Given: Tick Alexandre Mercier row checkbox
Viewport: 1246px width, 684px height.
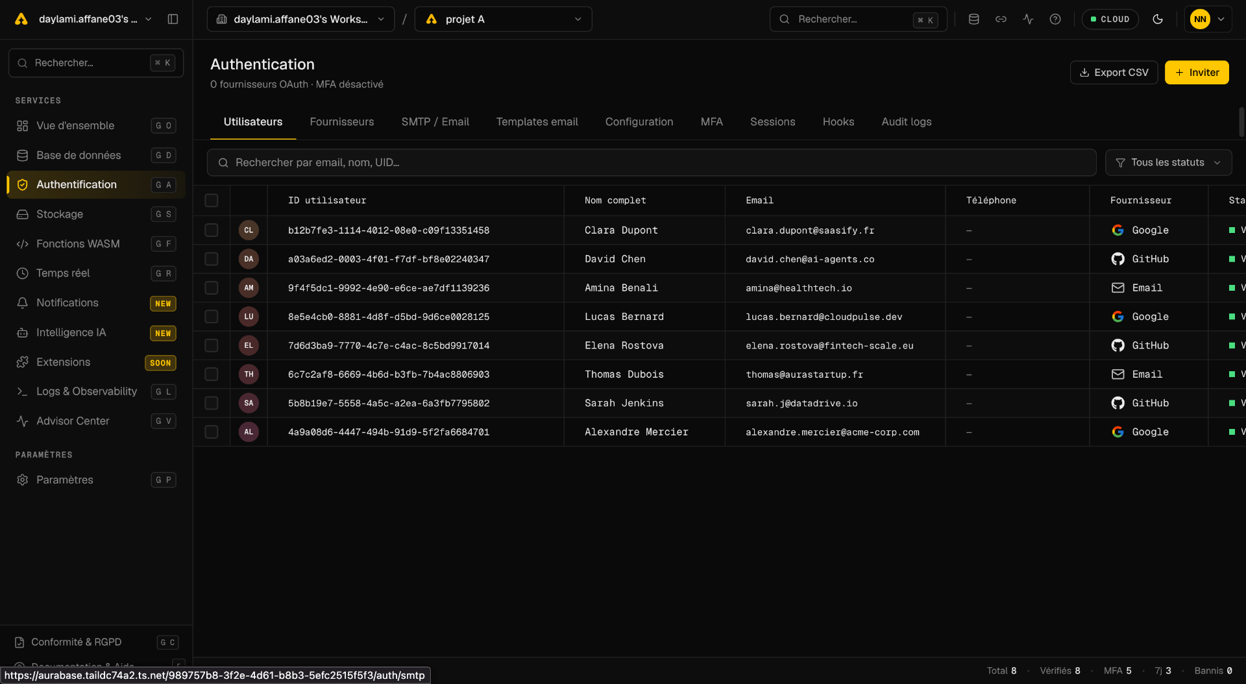Looking at the screenshot, I should coord(212,432).
